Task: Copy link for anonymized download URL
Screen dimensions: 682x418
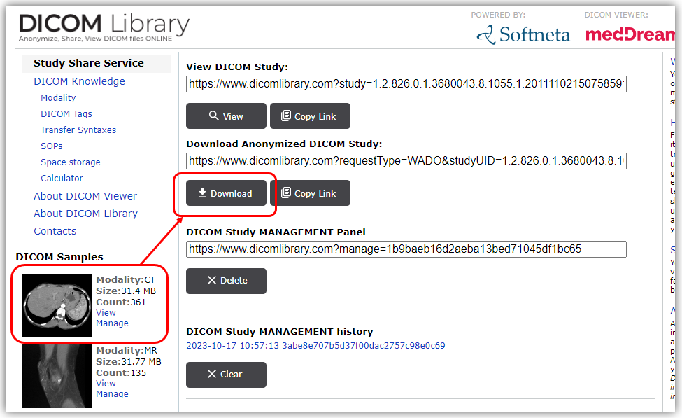Action: tap(310, 193)
